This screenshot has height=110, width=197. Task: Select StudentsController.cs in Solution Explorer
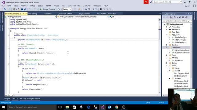click(182, 53)
